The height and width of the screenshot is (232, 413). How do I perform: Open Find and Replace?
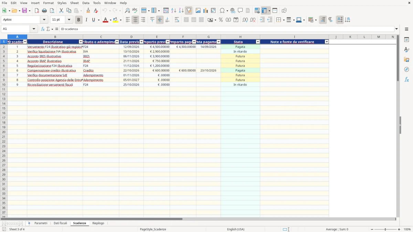point(127,11)
